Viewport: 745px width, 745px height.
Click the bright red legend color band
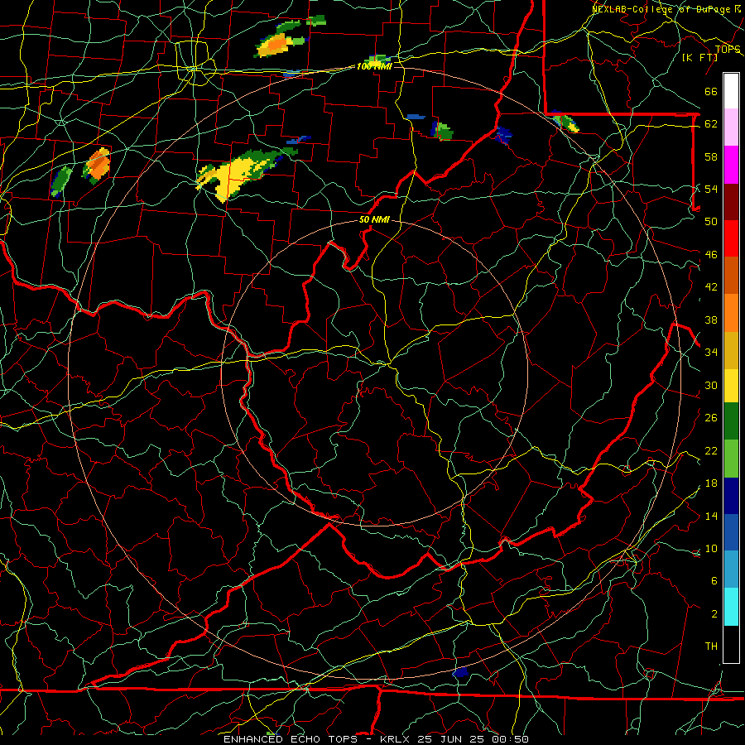click(x=731, y=238)
